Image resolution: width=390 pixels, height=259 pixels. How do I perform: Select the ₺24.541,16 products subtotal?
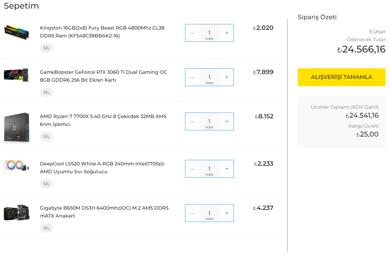362,115
